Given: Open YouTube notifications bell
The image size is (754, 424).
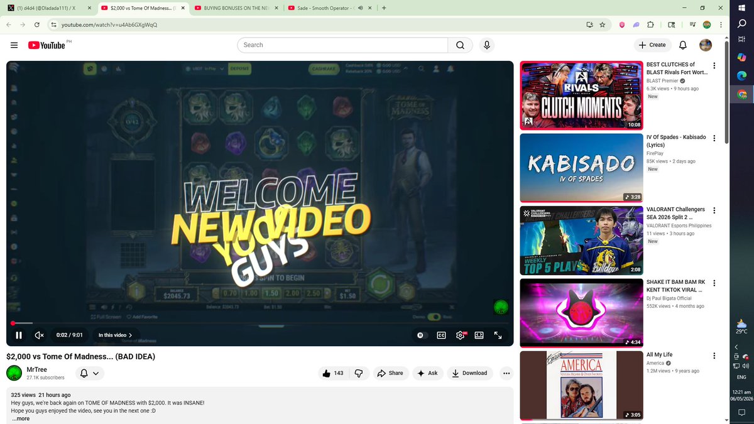Looking at the screenshot, I should [x=683, y=45].
